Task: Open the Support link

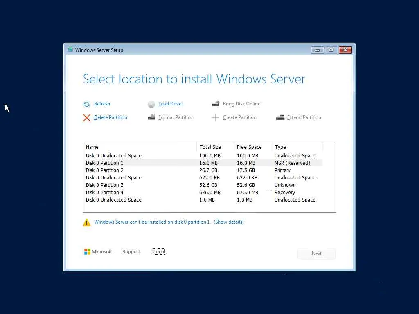Action: [x=131, y=251]
